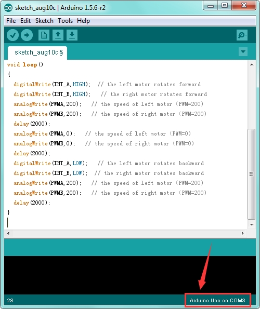The image size is (260, 309).
Task: Click the Upload arrow icon
Action: coord(27,35)
